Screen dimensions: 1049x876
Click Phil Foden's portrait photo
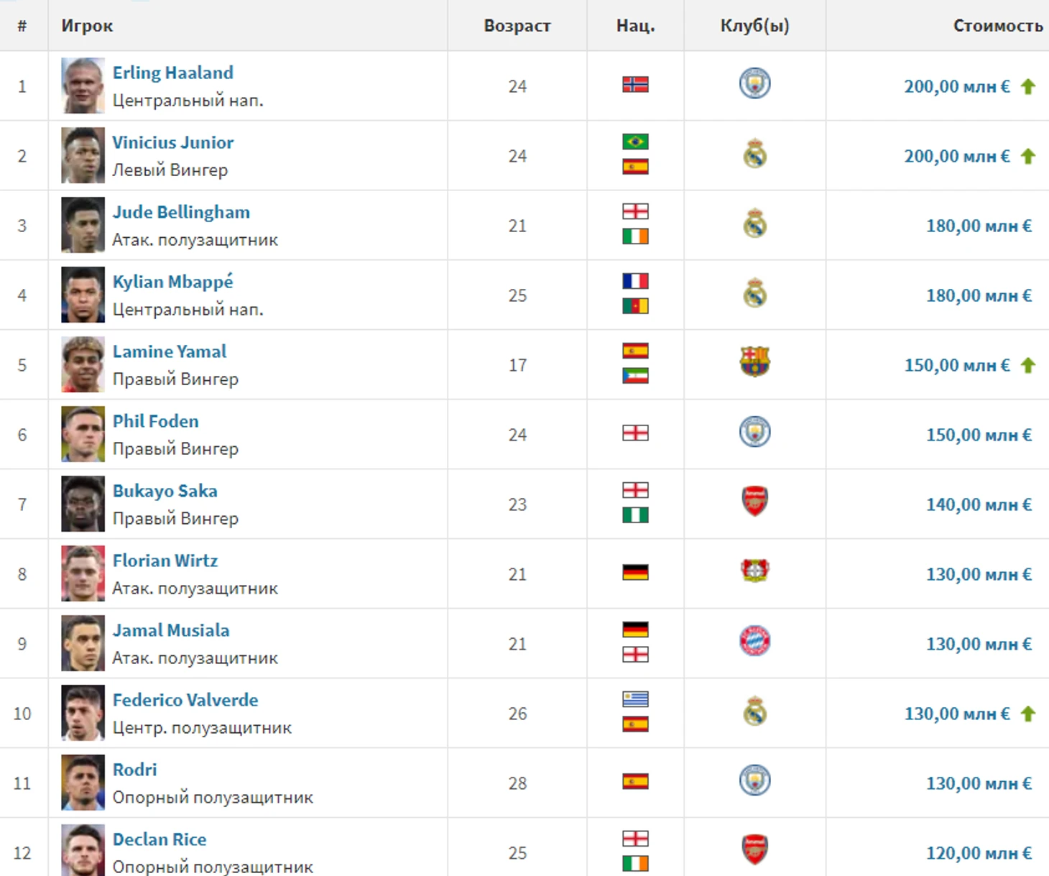click(83, 434)
